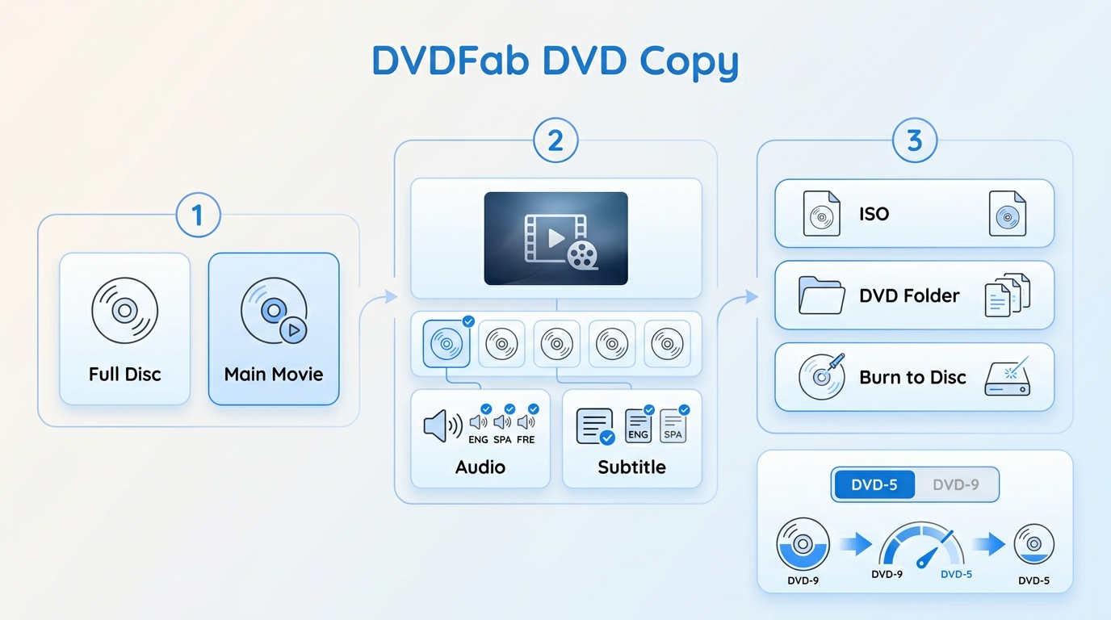Click the stacked documents icon in DVD Folder row

tap(1008, 295)
